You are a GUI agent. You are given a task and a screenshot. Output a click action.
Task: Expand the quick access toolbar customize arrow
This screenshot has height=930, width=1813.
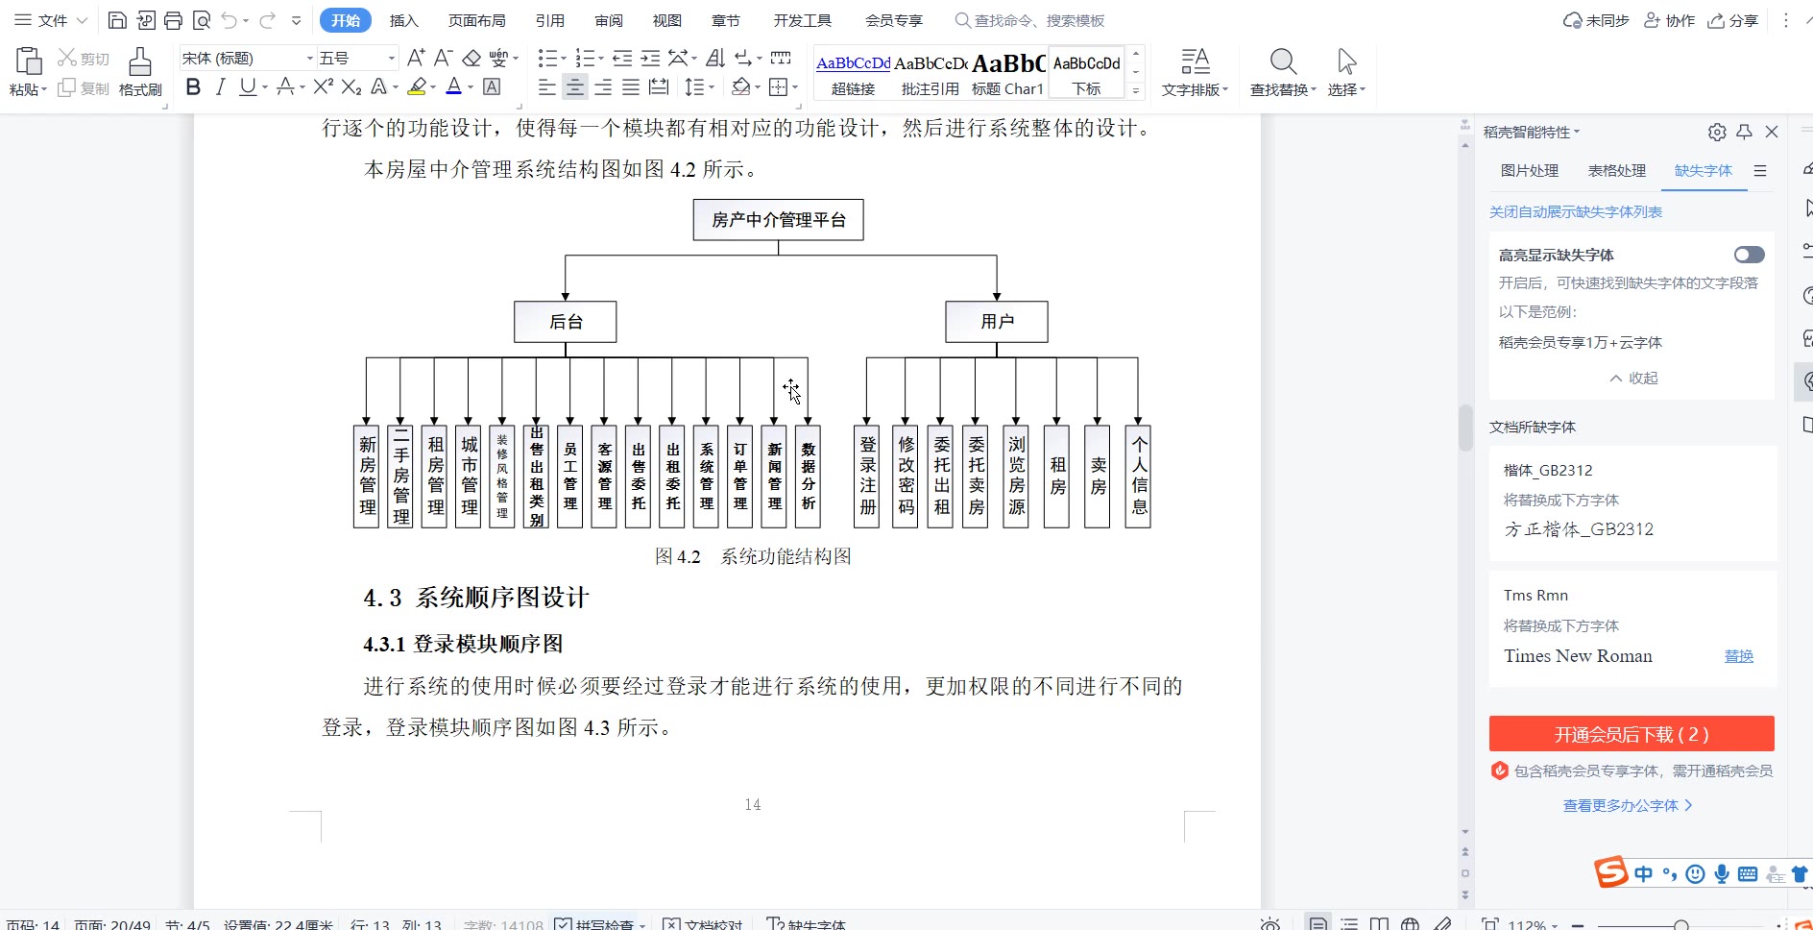297,20
